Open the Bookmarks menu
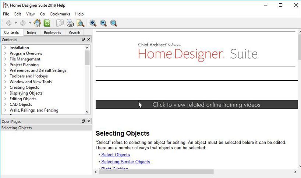 click(60, 14)
